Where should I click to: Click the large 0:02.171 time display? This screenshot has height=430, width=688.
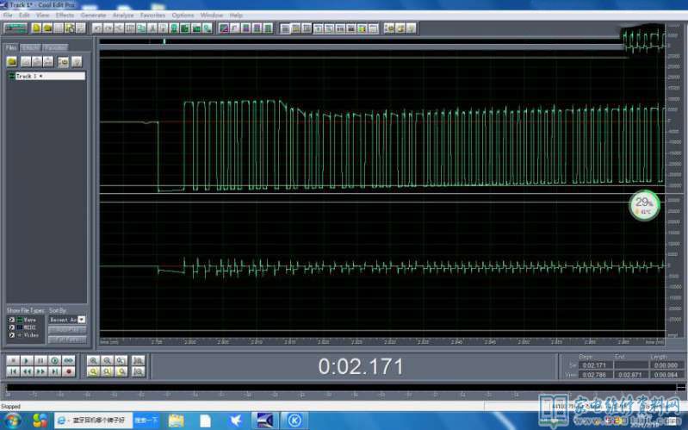pos(360,366)
